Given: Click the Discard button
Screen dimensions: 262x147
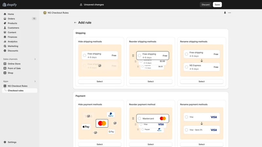Looking at the screenshot, I should [x=206, y=5].
